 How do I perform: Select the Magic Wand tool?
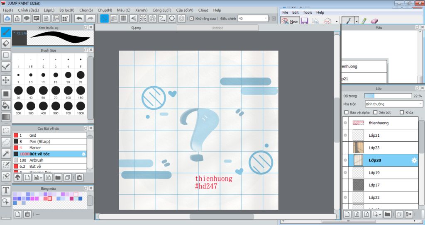pyautogui.click(x=6, y=153)
